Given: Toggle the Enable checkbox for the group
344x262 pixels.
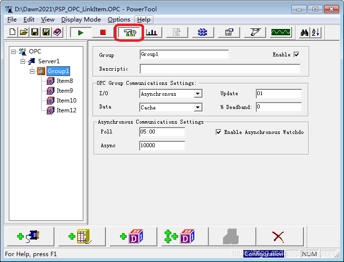Looking at the screenshot, I should click(x=296, y=54).
